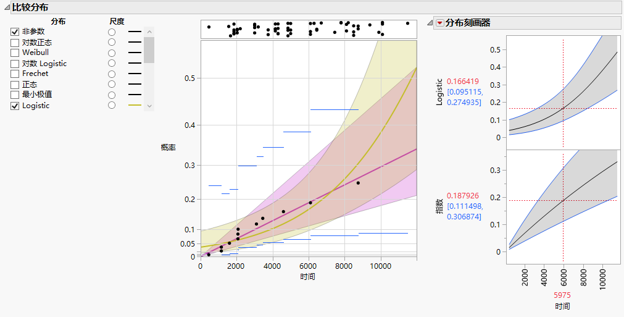624x317 pixels.
Task: Click the red 0.166419 Logistic probability value
Action: coord(463,82)
